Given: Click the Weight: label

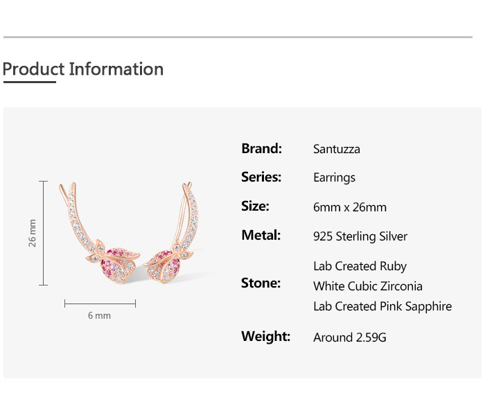Looking at the screenshot, I should point(265,337).
